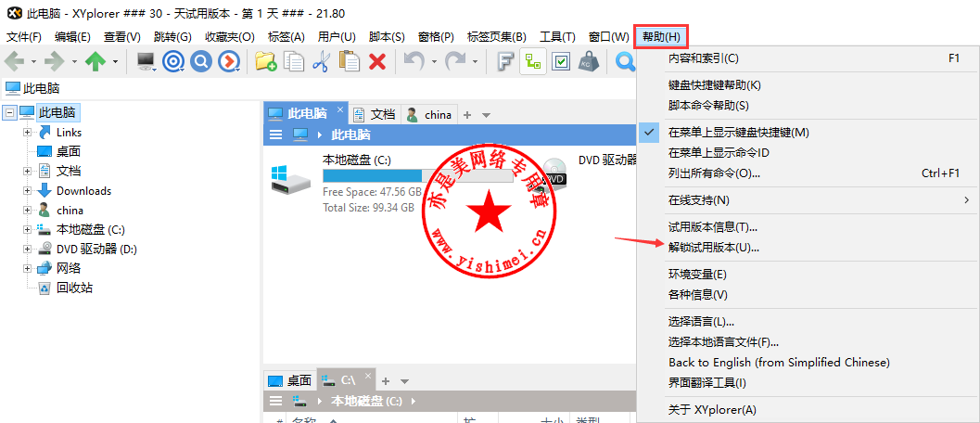Image resolution: width=980 pixels, height=423 pixels.
Task: Add new tab in upper pane
Action: (x=467, y=115)
